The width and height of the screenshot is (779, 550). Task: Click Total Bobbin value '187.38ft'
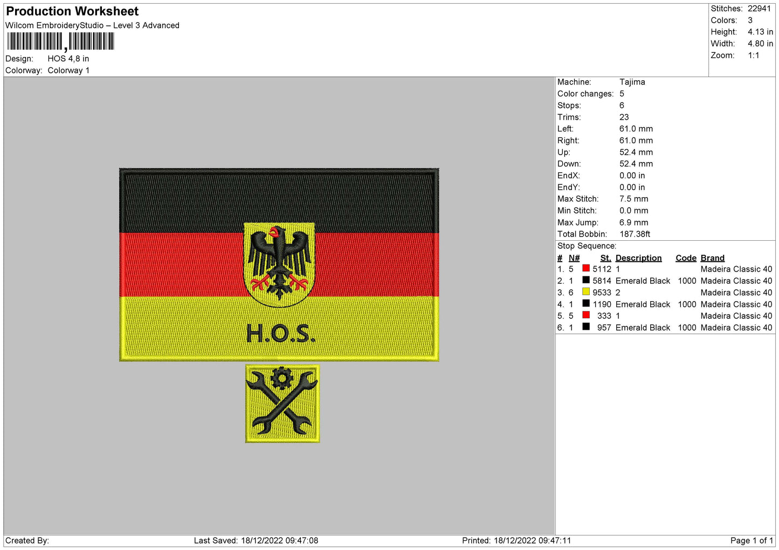(x=635, y=234)
